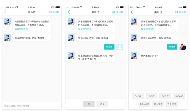
Task: Tap the back arrow on the right screen
Action: pos(132,12)
